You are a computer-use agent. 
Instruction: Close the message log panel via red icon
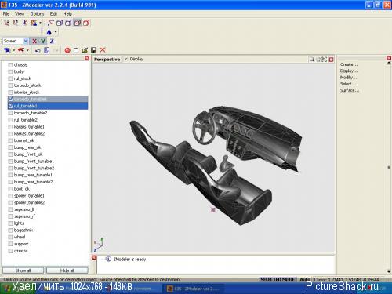coord(94,258)
